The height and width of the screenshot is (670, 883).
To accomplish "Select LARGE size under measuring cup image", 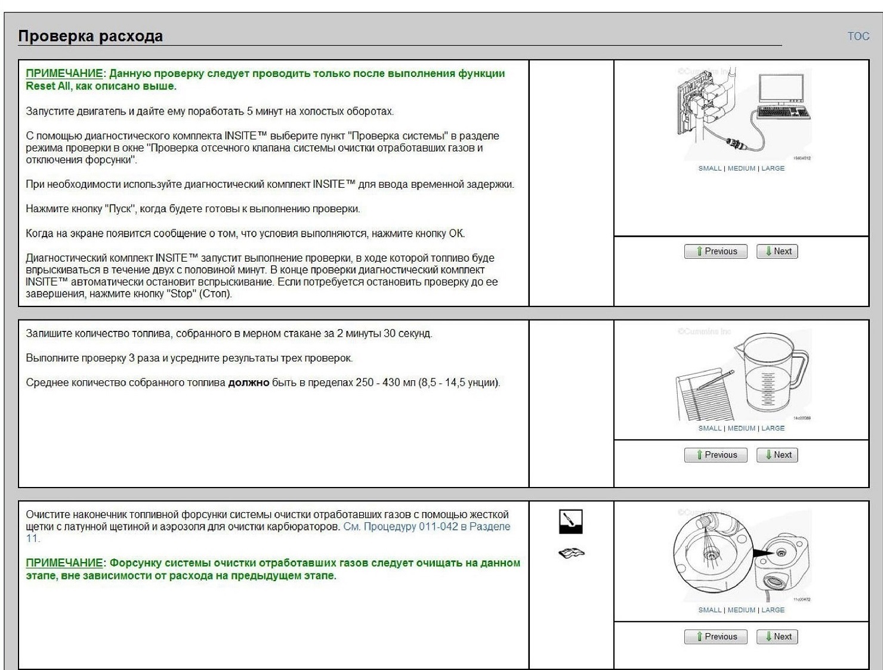I will click(773, 429).
